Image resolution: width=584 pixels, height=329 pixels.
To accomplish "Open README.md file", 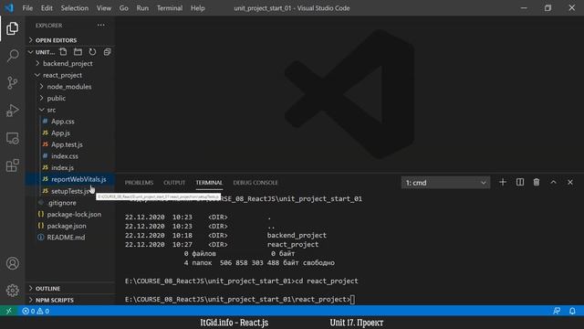I will [70, 238].
